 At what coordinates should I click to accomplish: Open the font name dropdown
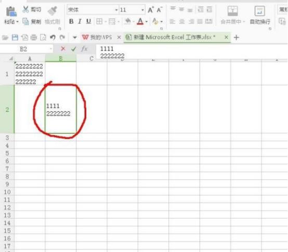click(x=116, y=10)
